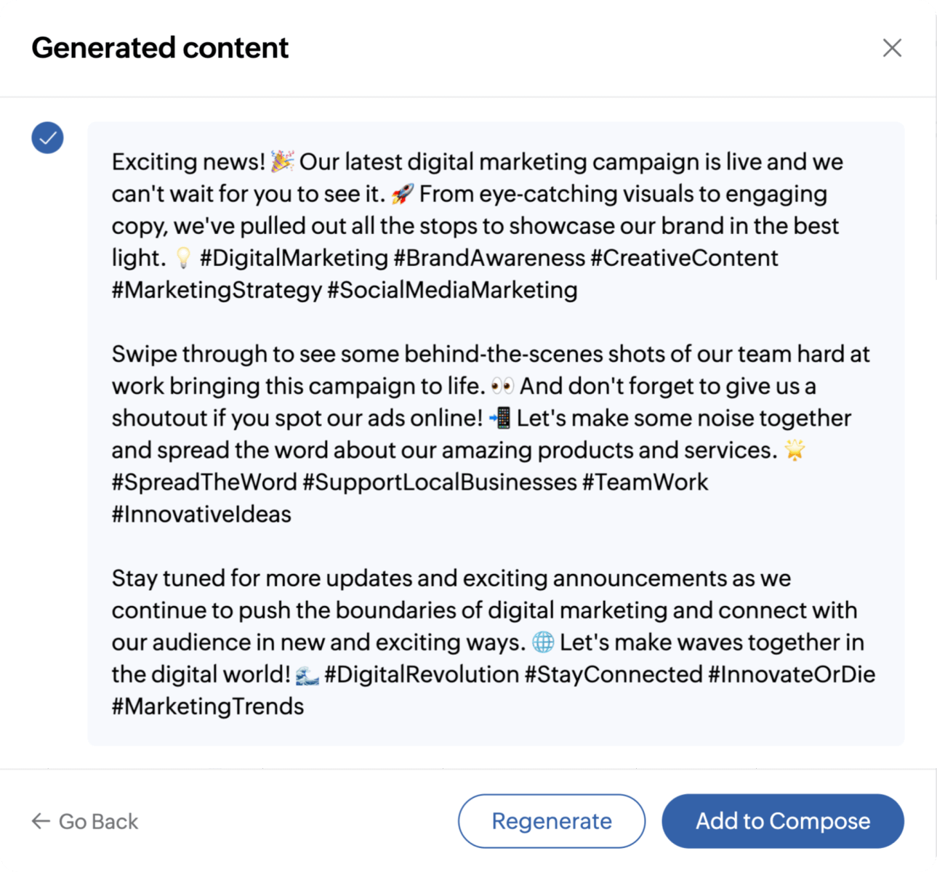Close the Generated content dialog
937x872 pixels.
click(892, 48)
